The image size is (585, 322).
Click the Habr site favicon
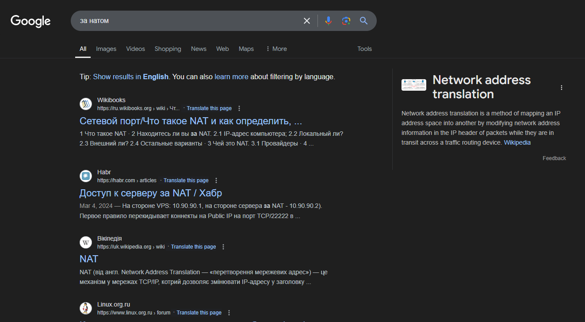pyautogui.click(x=86, y=176)
